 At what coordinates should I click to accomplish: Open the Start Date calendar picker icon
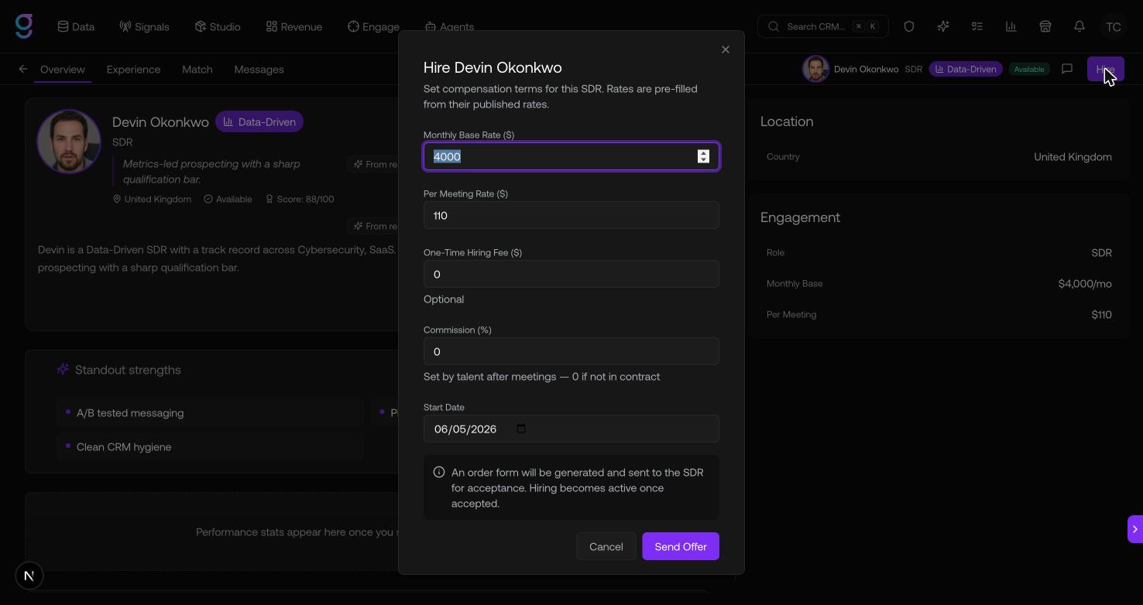click(521, 429)
